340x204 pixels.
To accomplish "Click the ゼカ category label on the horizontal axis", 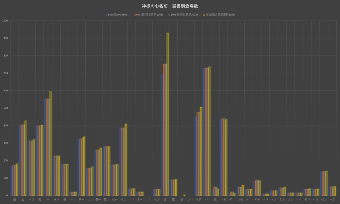I will (324, 199).
